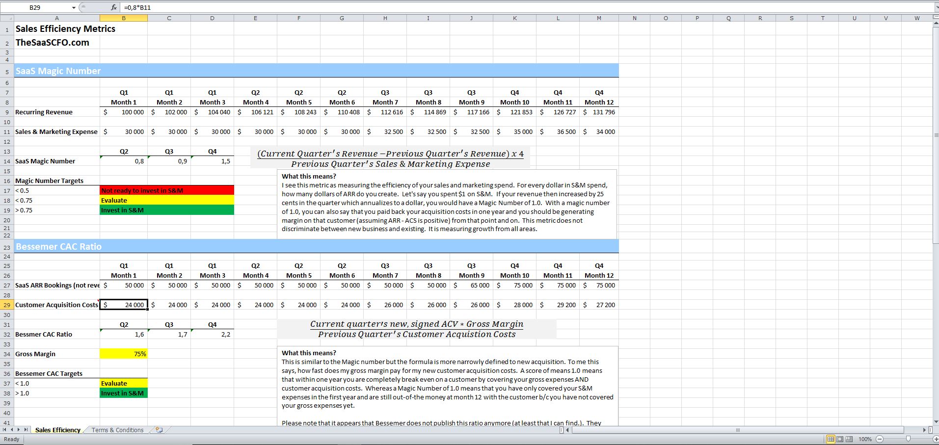Select the cell showing Gross Margin 75%

click(123, 353)
